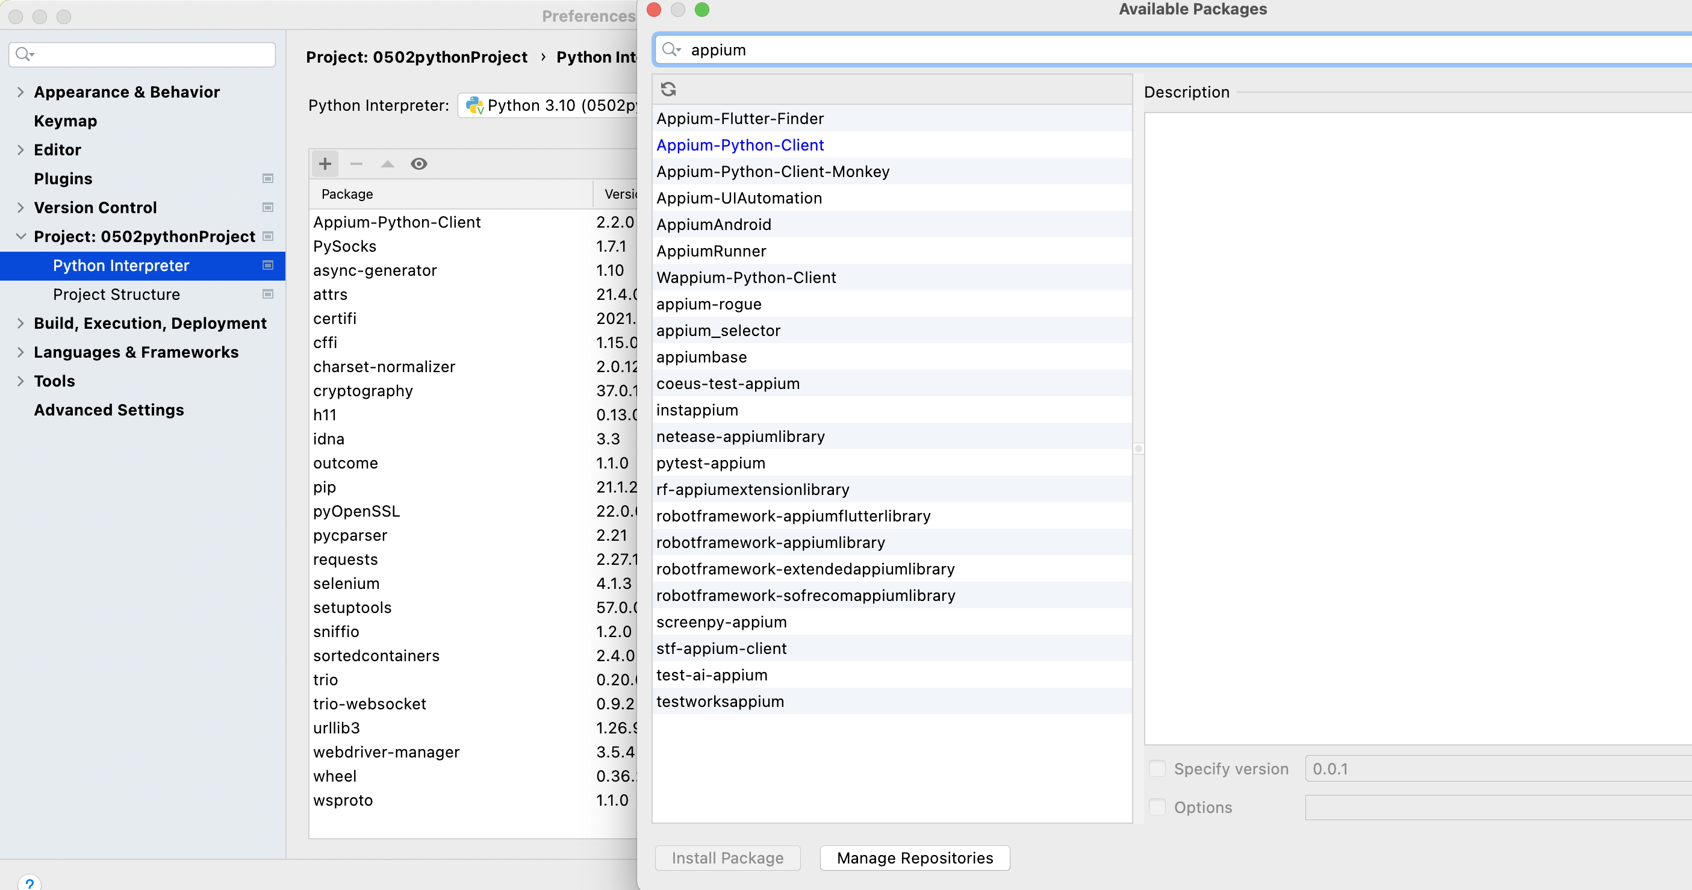Click the search magnifier in Available Packages
This screenshot has height=890, width=1692.
671,50
